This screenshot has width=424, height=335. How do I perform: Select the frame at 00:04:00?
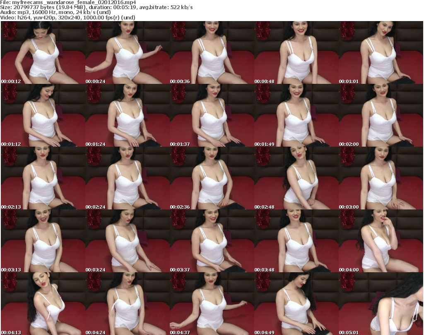pos(381,241)
